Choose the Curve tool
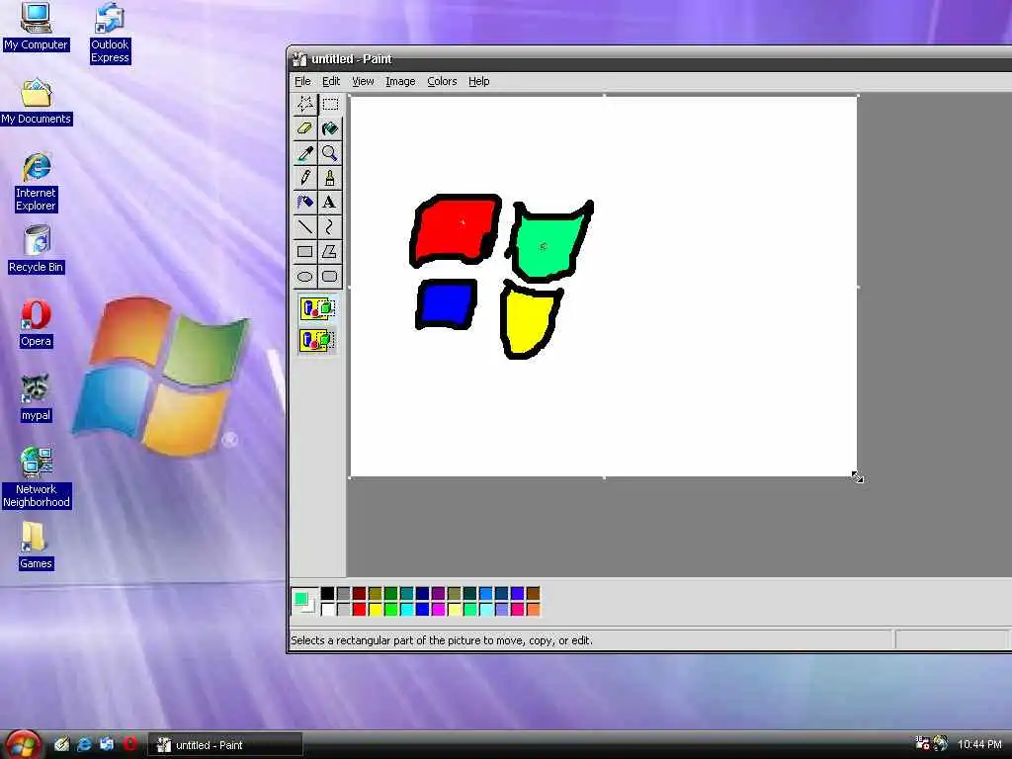 click(330, 226)
